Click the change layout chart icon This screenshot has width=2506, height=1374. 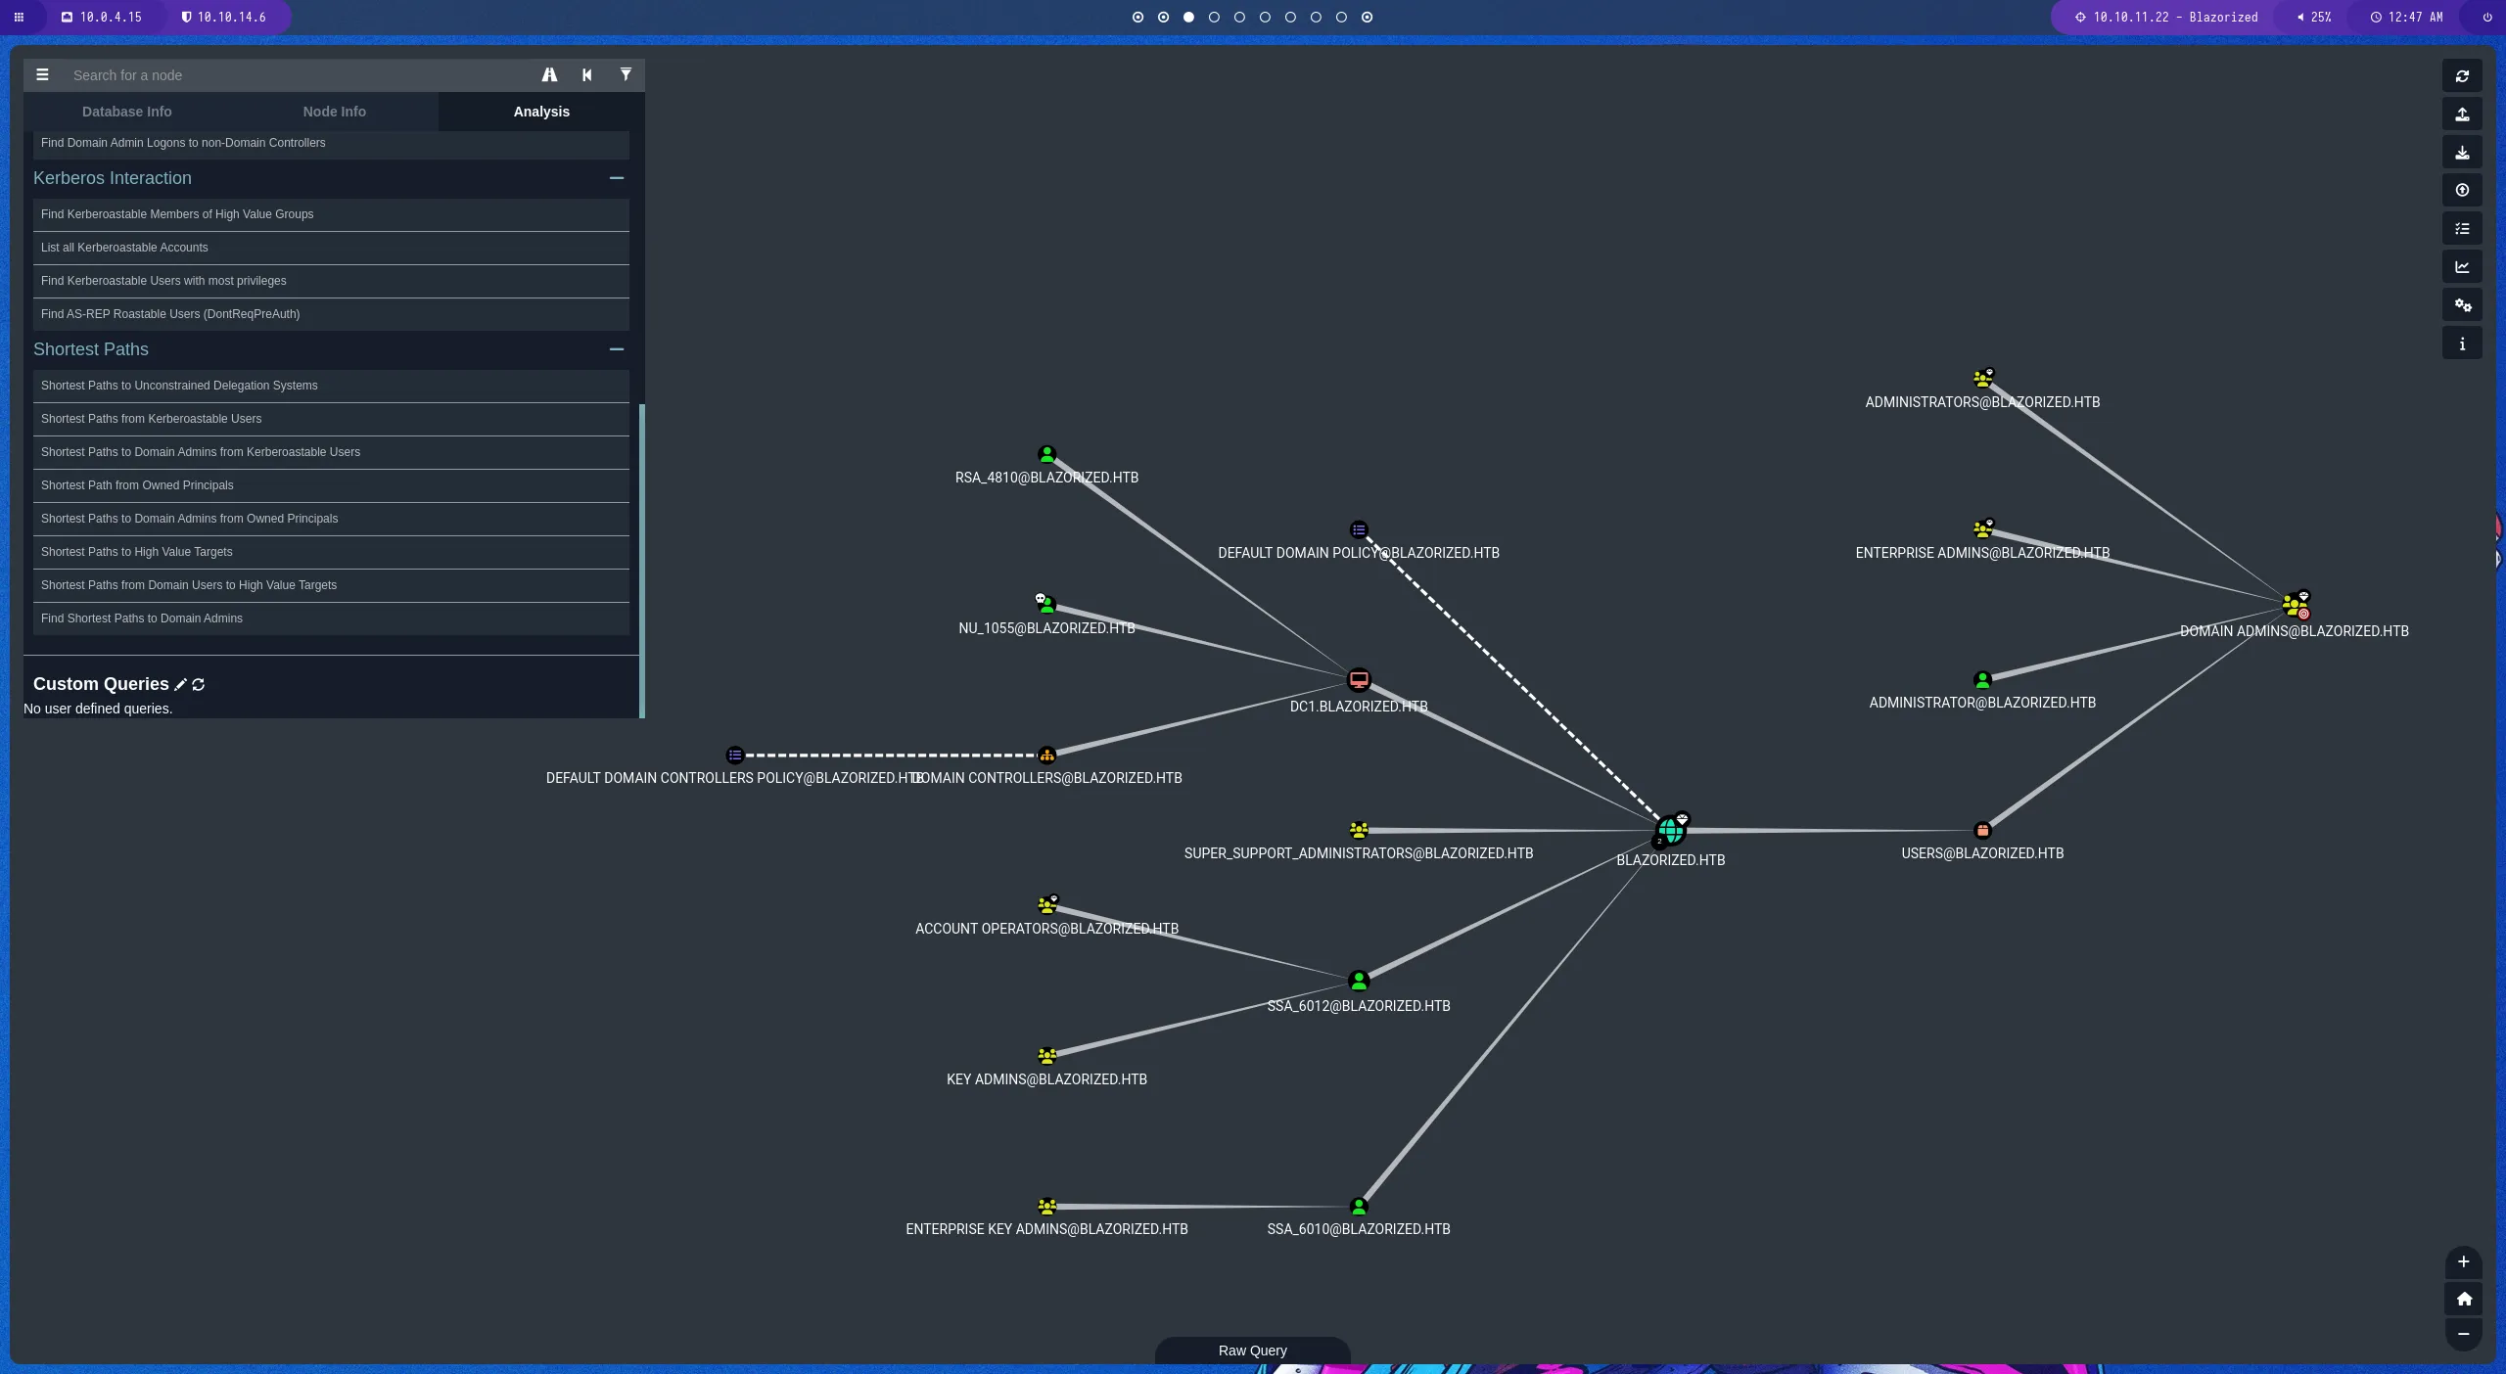2462,267
